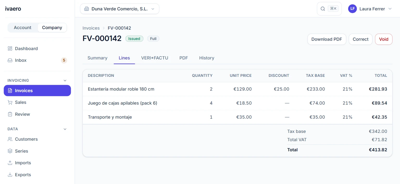Switch to the VERI*FACTU tab
Viewport: 400px width, 184px height.
point(155,58)
